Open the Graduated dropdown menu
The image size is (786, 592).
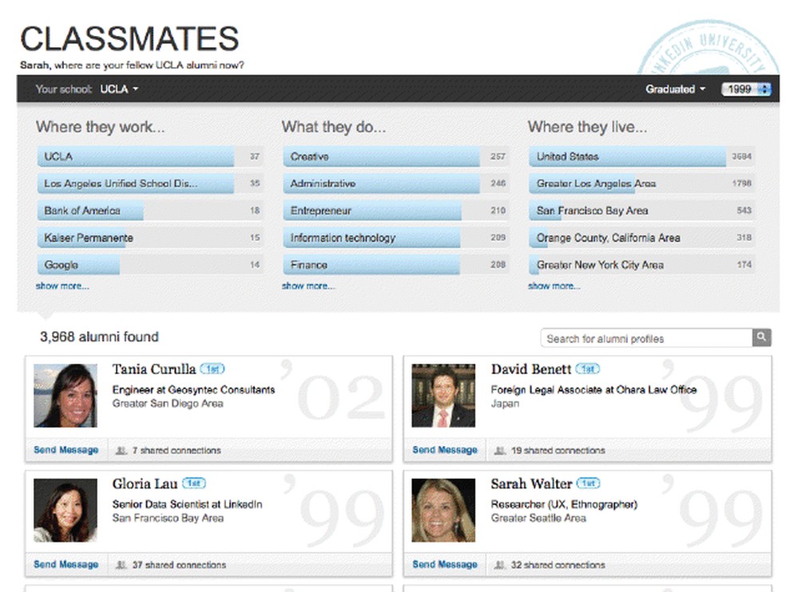point(675,89)
